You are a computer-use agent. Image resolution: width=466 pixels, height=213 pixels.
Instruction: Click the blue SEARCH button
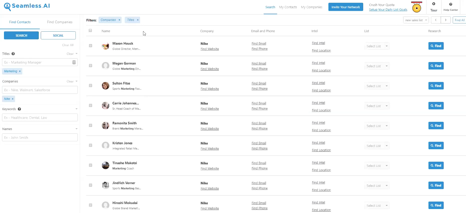click(x=21, y=35)
